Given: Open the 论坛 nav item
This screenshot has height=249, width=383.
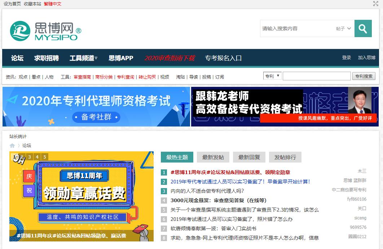Looking at the screenshot, I should (17, 58).
